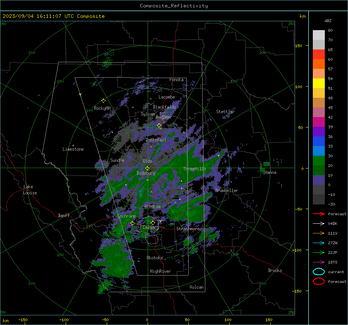Click the yellow diamond marker above Calgary
348x325 pixels.
pos(153,223)
